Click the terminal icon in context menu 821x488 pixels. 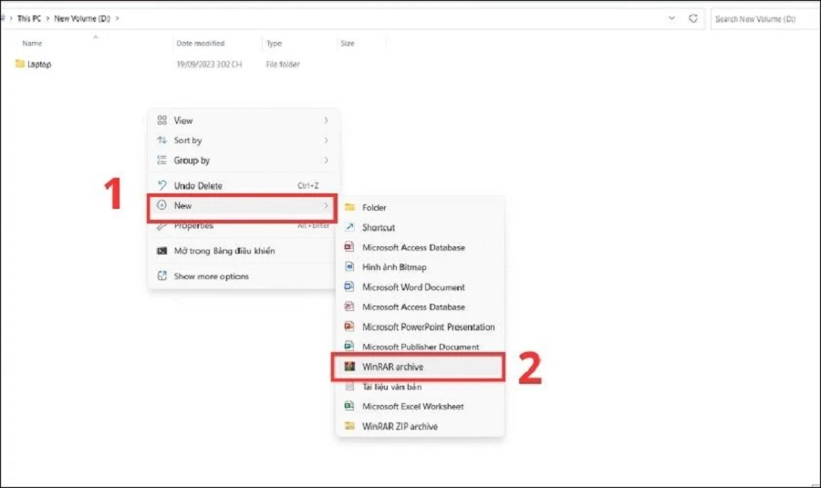click(161, 251)
